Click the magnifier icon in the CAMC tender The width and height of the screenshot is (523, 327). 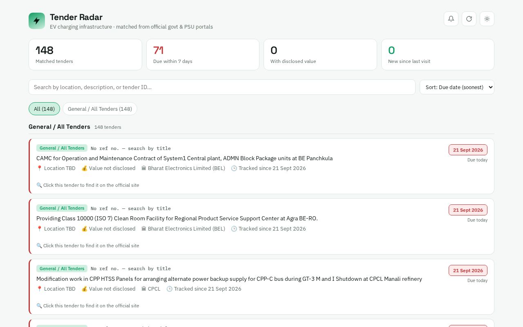pyautogui.click(x=39, y=185)
